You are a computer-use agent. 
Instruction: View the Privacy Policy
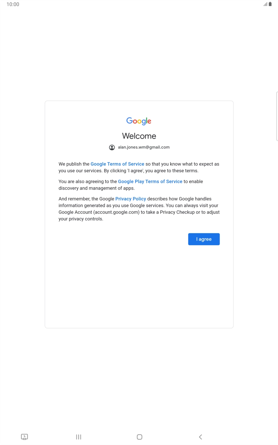pyautogui.click(x=131, y=198)
